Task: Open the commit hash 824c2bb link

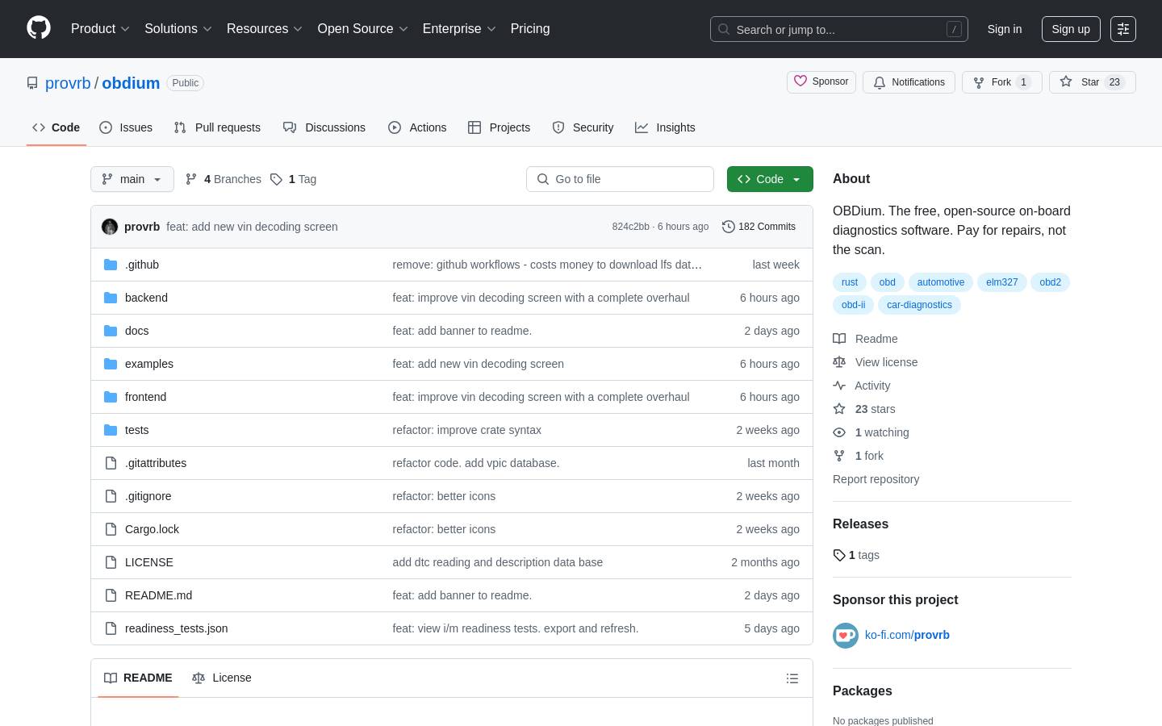Action: 630,227
